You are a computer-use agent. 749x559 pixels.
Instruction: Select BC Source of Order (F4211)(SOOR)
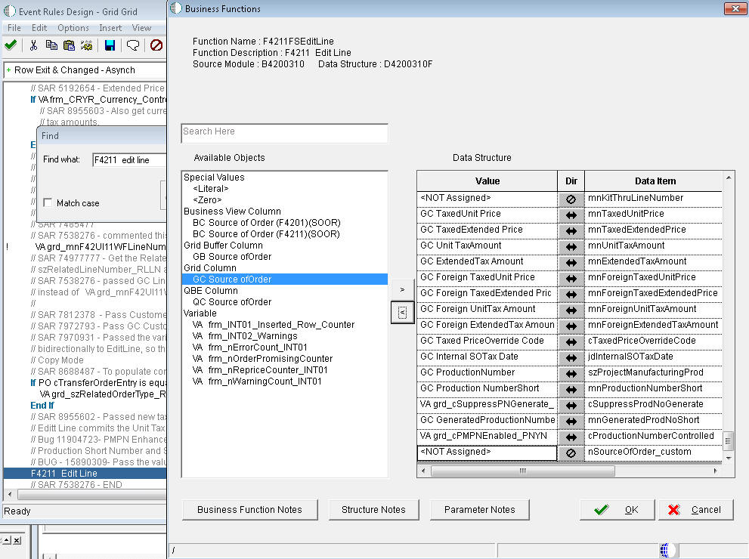(267, 234)
